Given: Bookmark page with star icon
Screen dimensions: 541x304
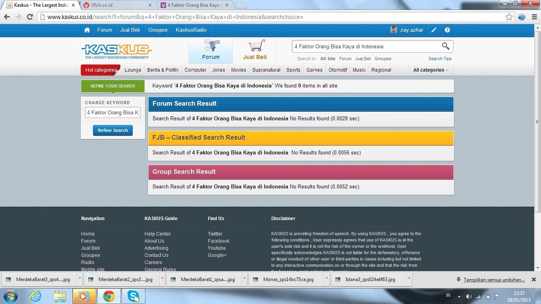Looking at the screenshot, I should click(509, 17).
